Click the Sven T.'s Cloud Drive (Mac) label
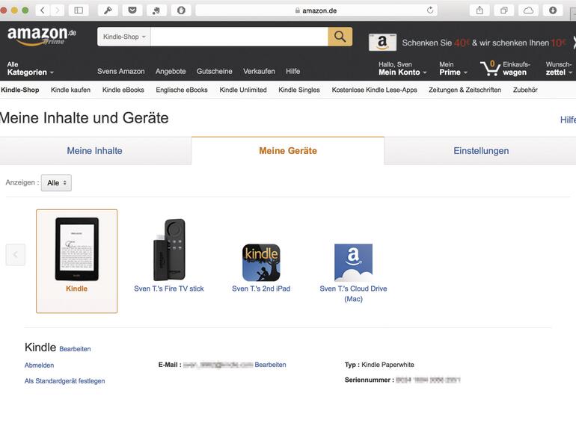The image size is (576, 432). 353,294
